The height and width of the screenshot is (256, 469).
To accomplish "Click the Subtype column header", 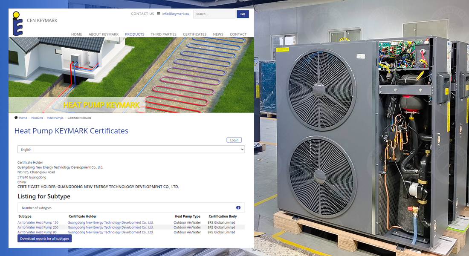I will tap(25, 216).
